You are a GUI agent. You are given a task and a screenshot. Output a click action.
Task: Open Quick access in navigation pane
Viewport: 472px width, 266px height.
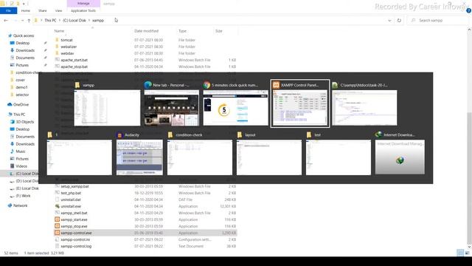pos(24,35)
